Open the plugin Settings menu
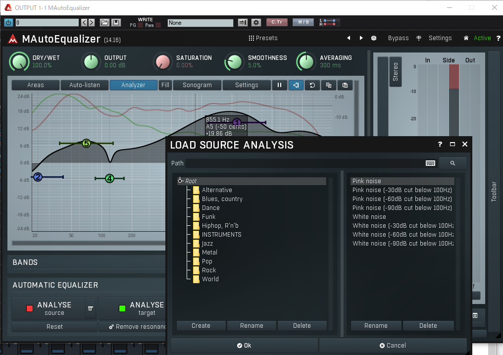Screen dimensions: 503x355 click(440, 38)
